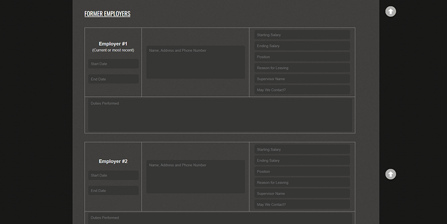This screenshot has height=224, width=447.
Task: Click Employer #1 May We Contact field
Action: click(302, 90)
